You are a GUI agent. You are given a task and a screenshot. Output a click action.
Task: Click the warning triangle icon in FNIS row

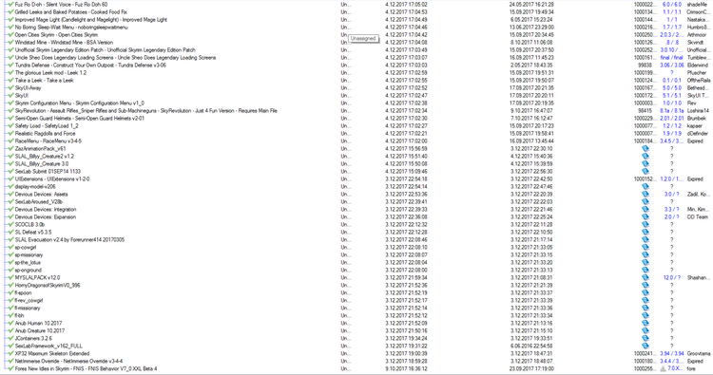(663, 368)
